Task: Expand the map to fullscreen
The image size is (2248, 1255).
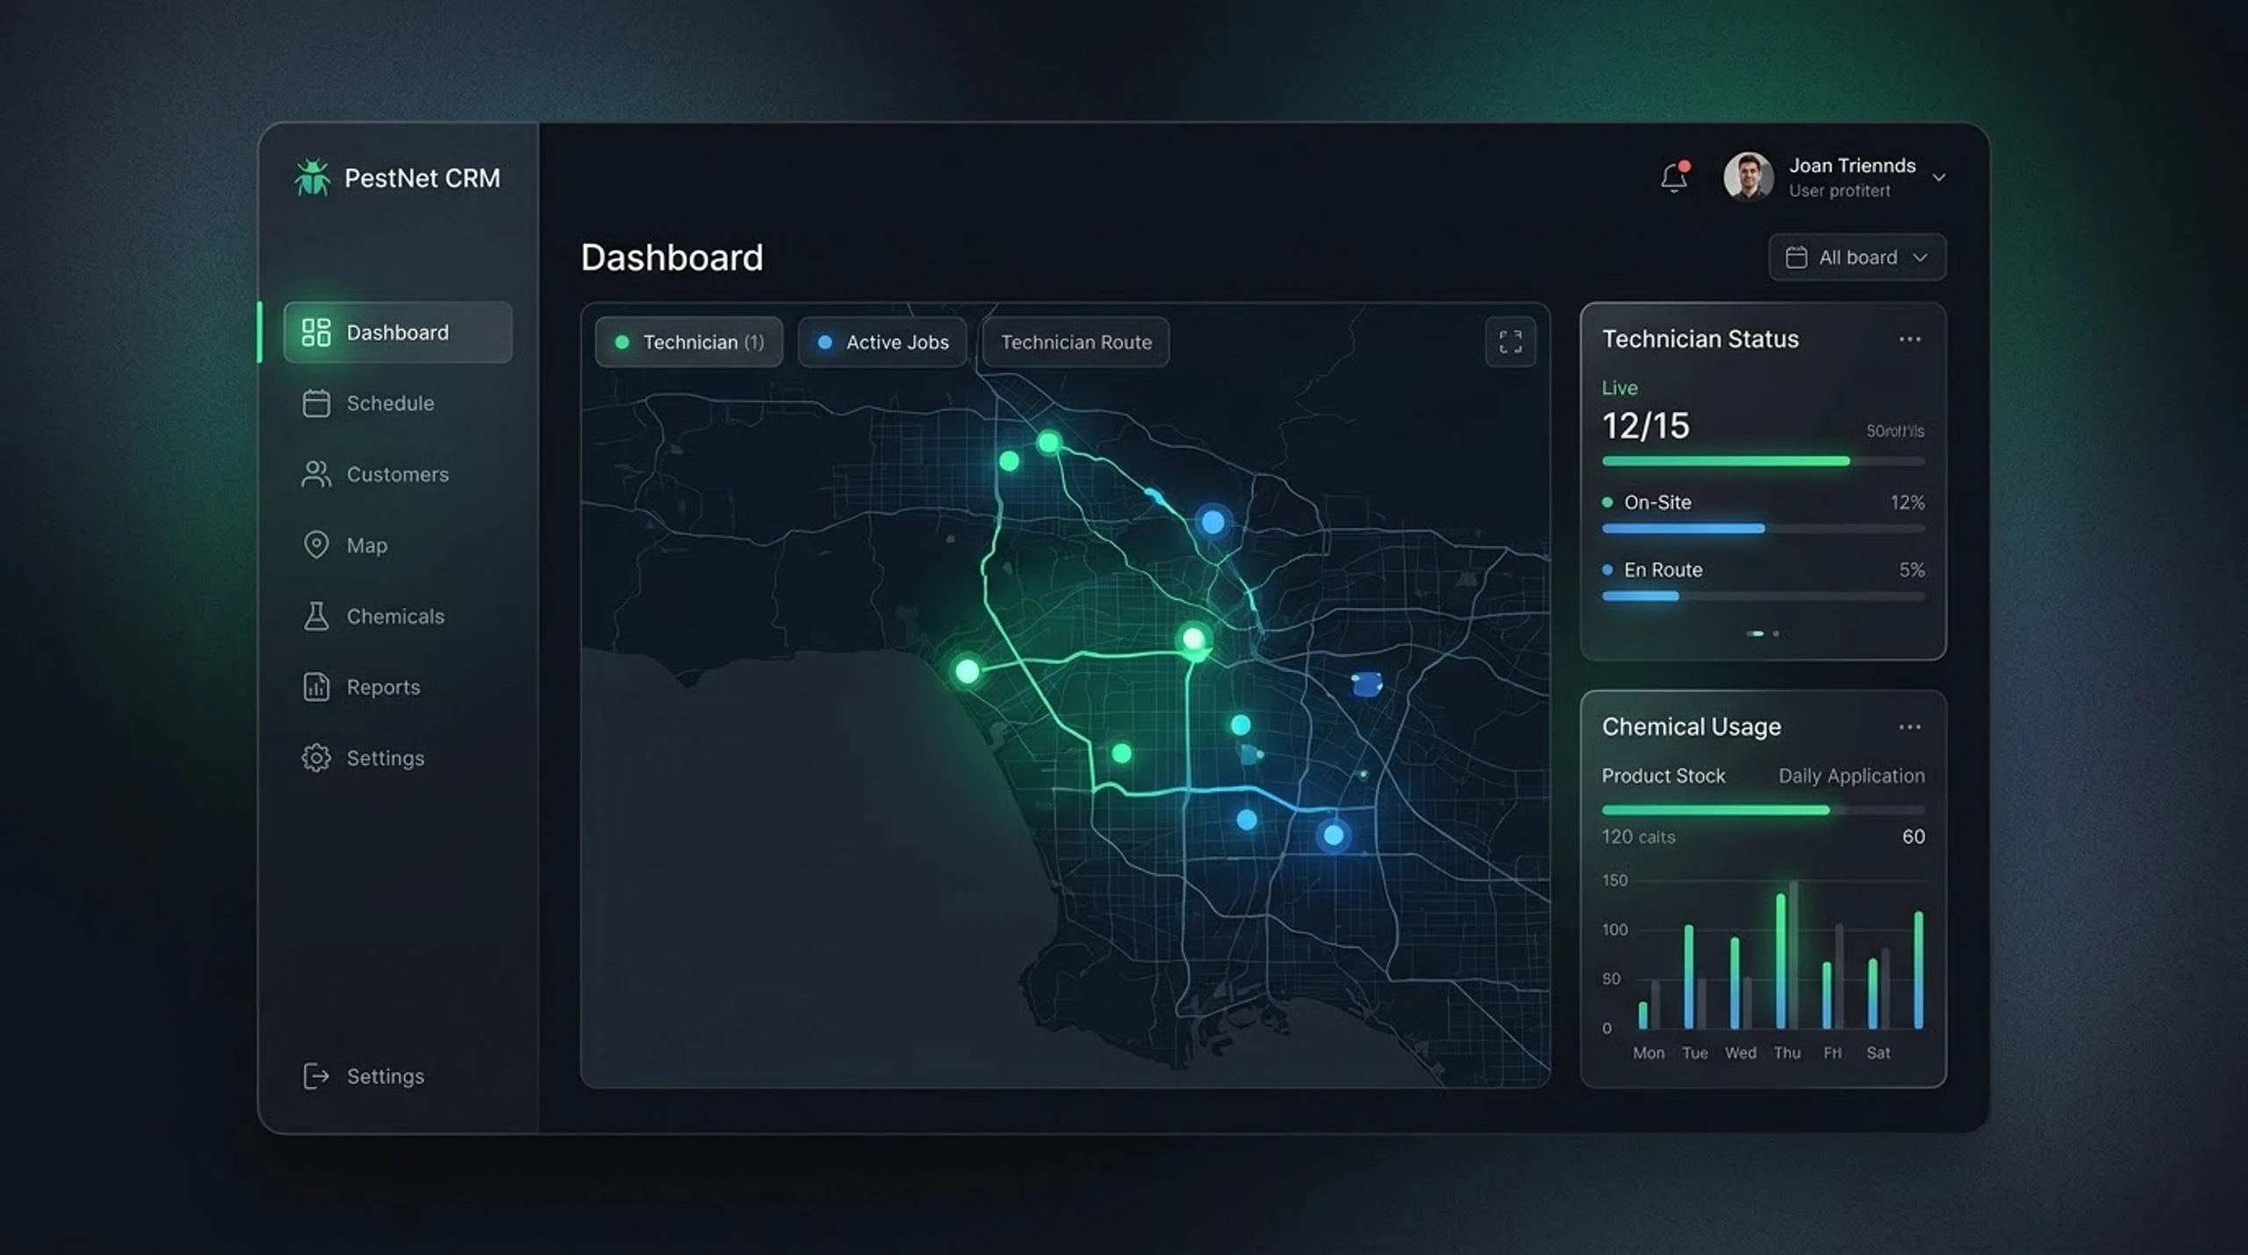Action: pyautogui.click(x=1510, y=343)
